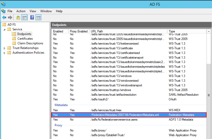This screenshot has height=139, width=212.
Task: Click the WS-MEX type cell
Action: tap(175, 110)
